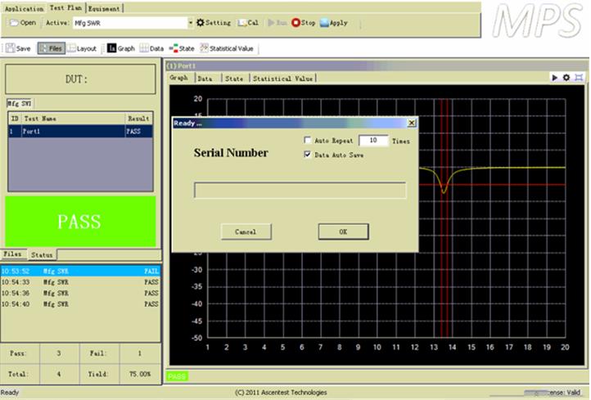This screenshot has height=400, width=591.
Task: Click the large green PASS indicator
Action: click(80, 222)
